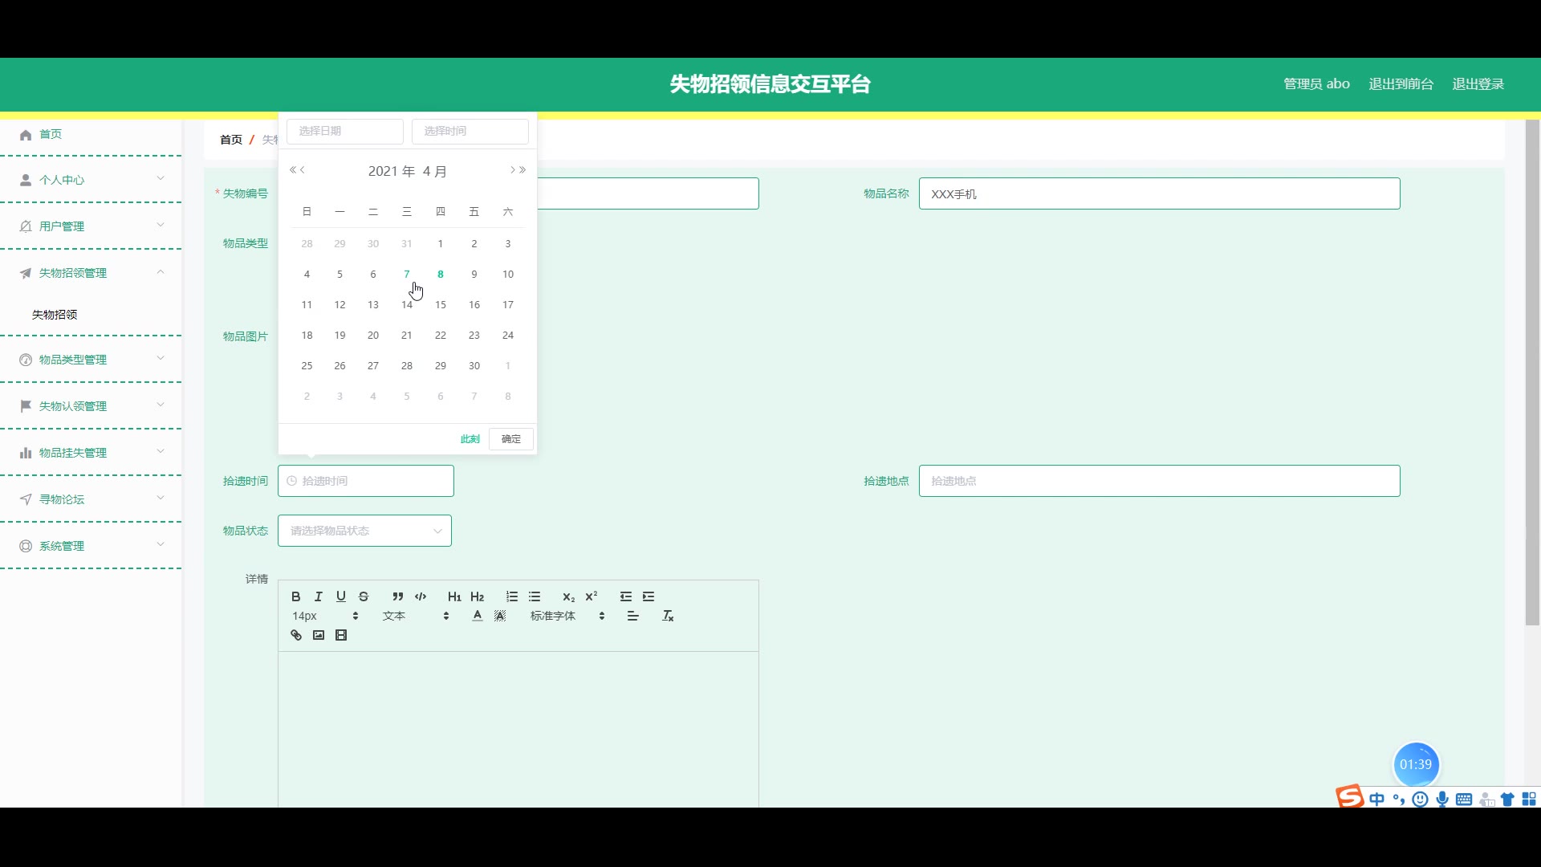Select 失物招领 submenu item
Image resolution: width=1541 pixels, height=867 pixels.
click(x=55, y=315)
